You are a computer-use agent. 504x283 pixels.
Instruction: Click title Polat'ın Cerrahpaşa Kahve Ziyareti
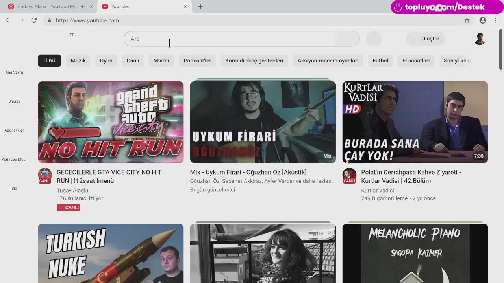point(411,176)
